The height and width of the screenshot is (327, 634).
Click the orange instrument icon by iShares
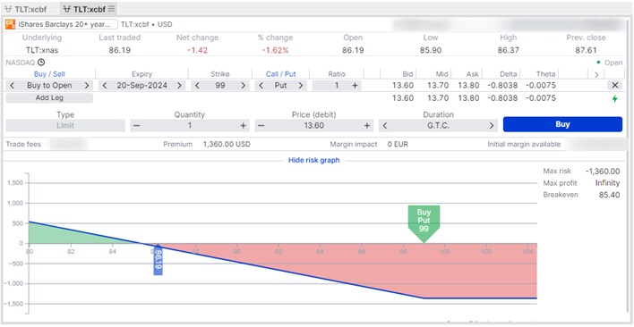point(10,24)
